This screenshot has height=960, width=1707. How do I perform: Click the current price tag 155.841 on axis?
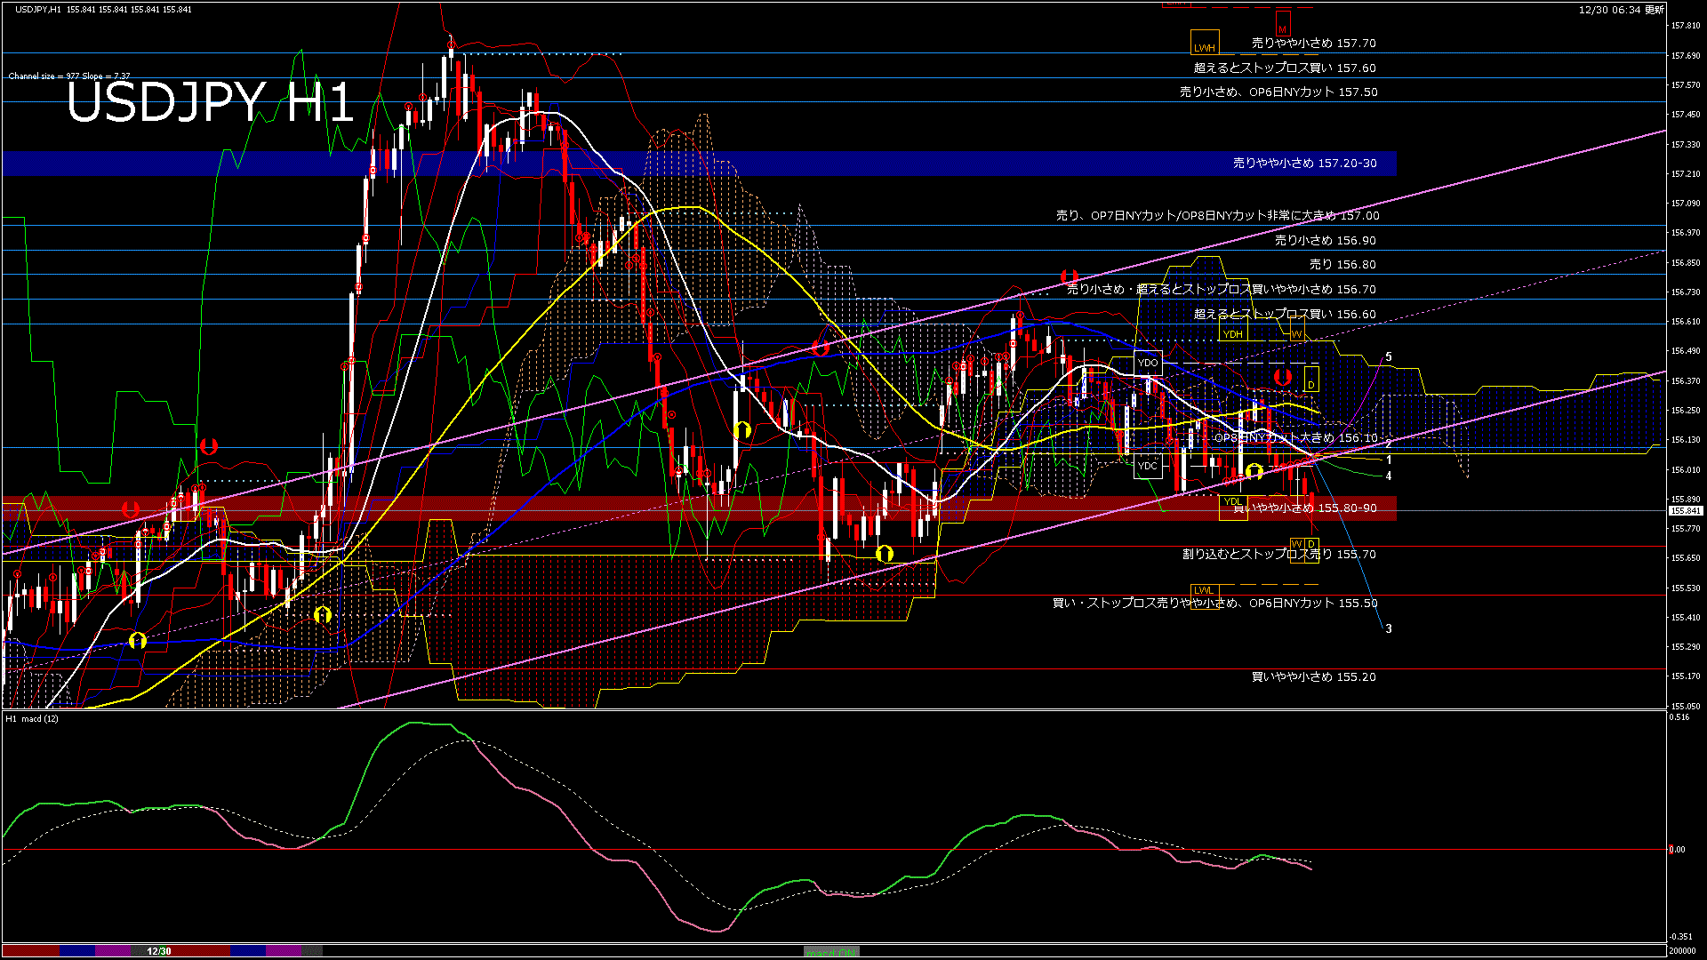tap(1685, 511)
